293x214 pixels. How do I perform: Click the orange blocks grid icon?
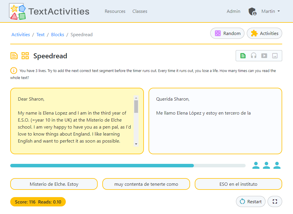(25, 56)
